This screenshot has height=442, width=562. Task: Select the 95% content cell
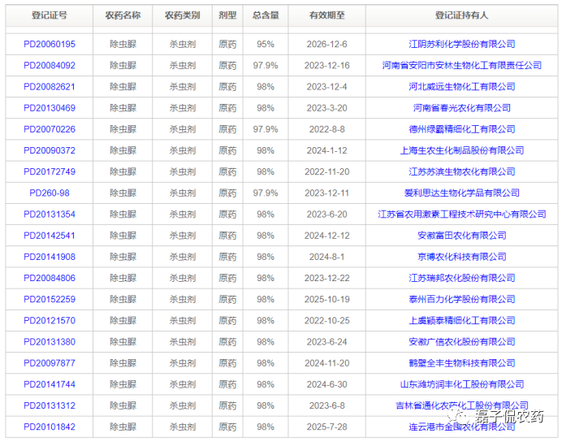coord(266,44)
